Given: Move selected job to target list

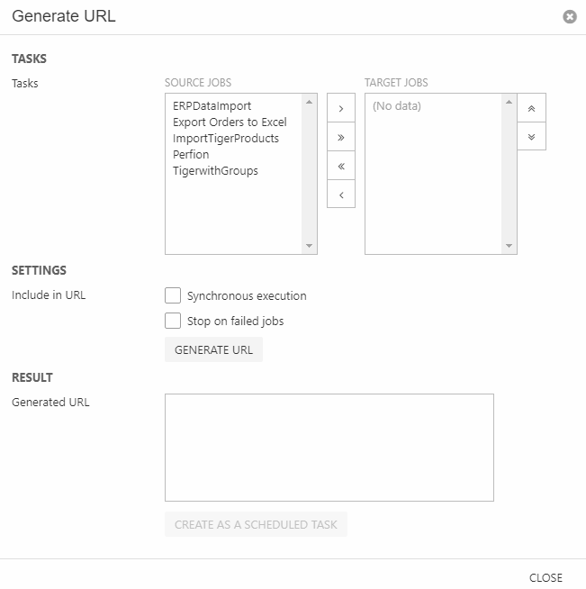Looking at the screenshot, I should tap(341, 108).
